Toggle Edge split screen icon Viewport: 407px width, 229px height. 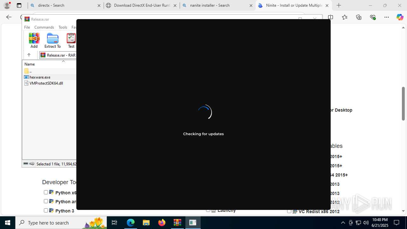[x=330, y=17]
